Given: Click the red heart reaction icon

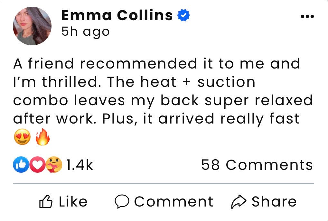Looking at the screenshot, I should pos(38,165).
